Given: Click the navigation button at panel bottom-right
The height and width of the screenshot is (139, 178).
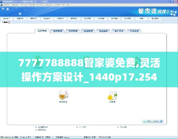Looking at the screenshot, I should [x=153, y=121].
